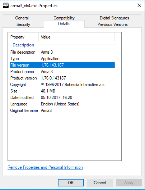Click the Arma3 original filename value
Viewport: 145px width, 190px height.
pos(46,110)
